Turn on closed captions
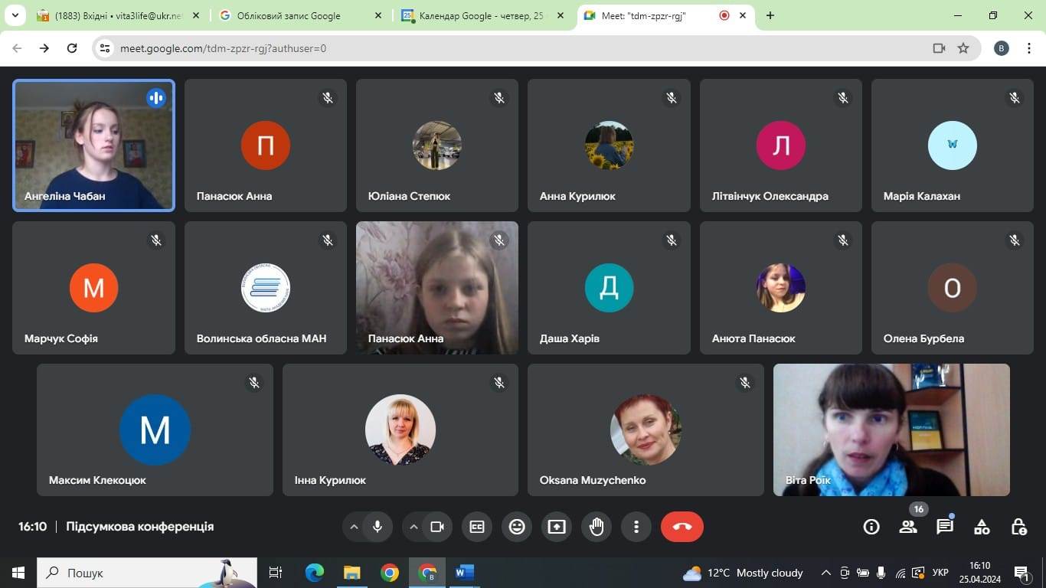The width and height of the screenshot is (1046, 588). pyautogui.click(x=477, y=527)
